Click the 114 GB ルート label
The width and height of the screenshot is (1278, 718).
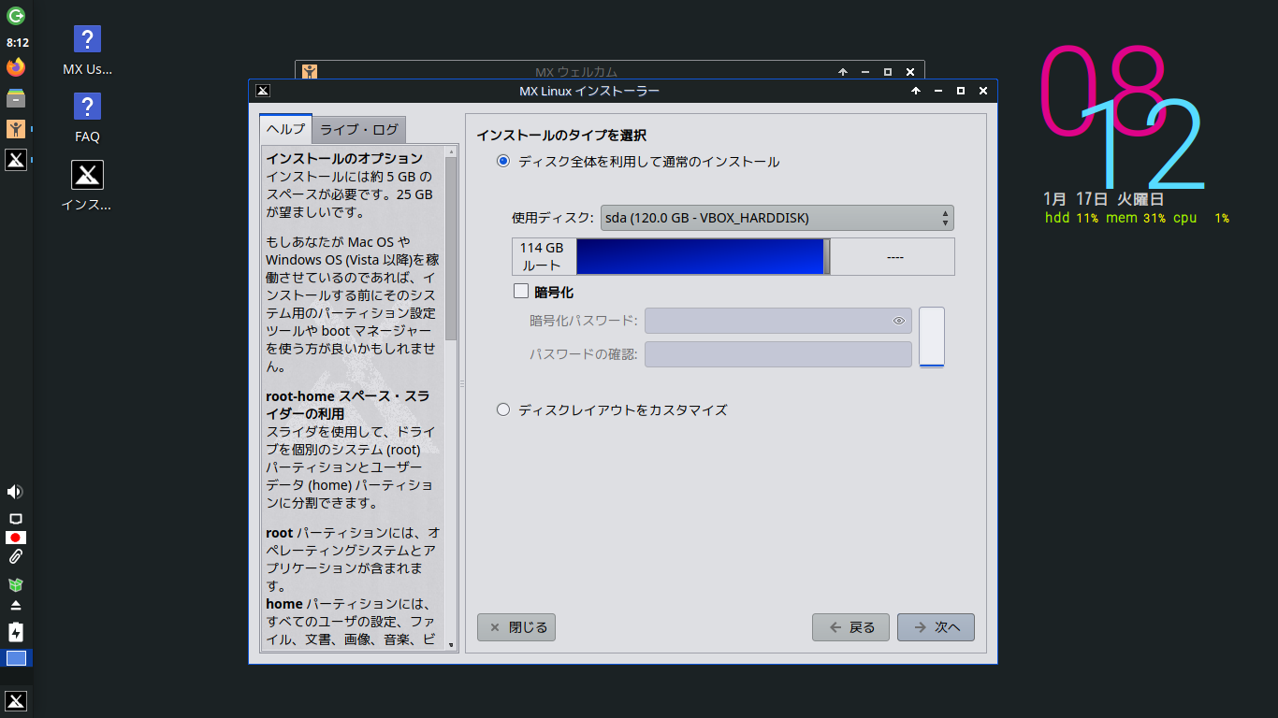point(544,256)
